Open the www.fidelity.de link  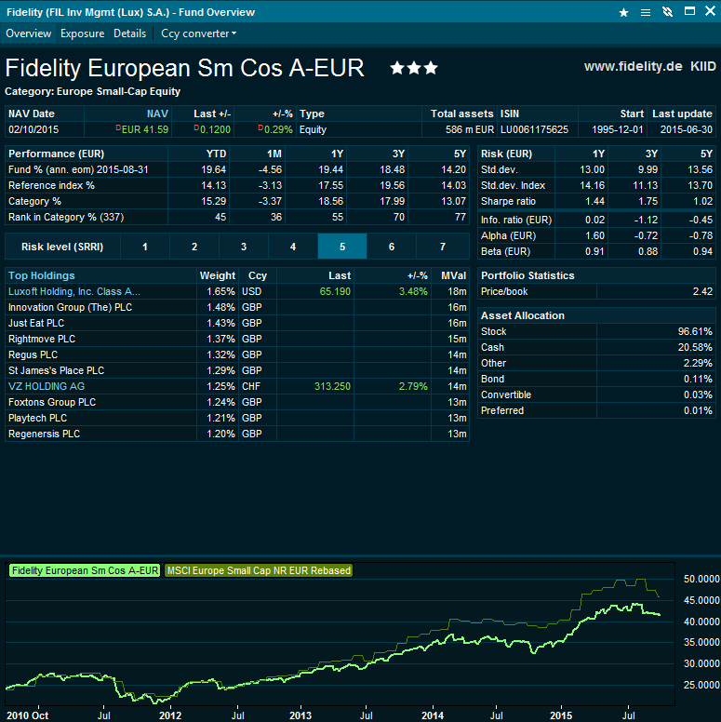pyautogui.click(x=633, y=66)
